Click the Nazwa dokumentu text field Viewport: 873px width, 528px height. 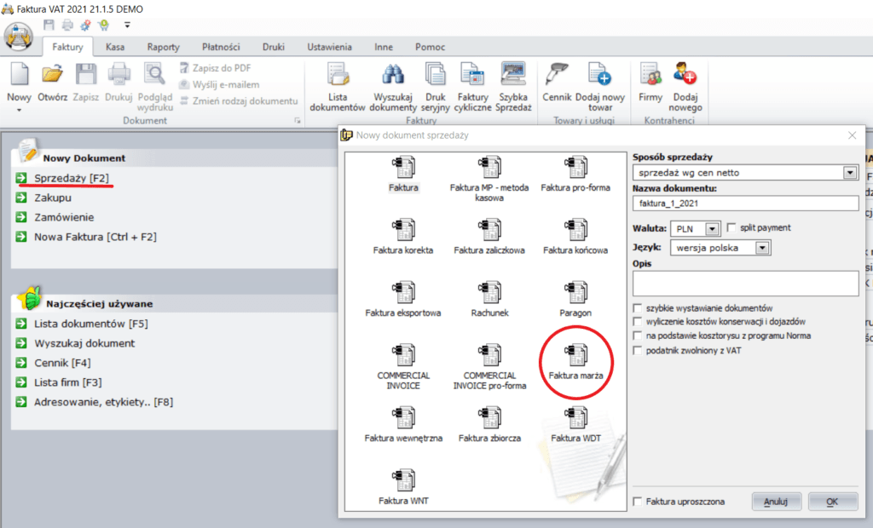click(x=745, y=204)
